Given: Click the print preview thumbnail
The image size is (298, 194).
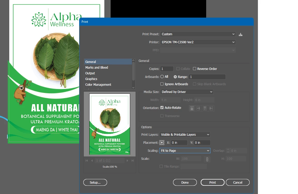Looking at the screenshot, I should coord(110,124).
